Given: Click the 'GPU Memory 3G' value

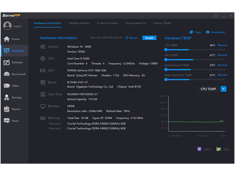Looking at the screenshot, I should pos(134,75).
